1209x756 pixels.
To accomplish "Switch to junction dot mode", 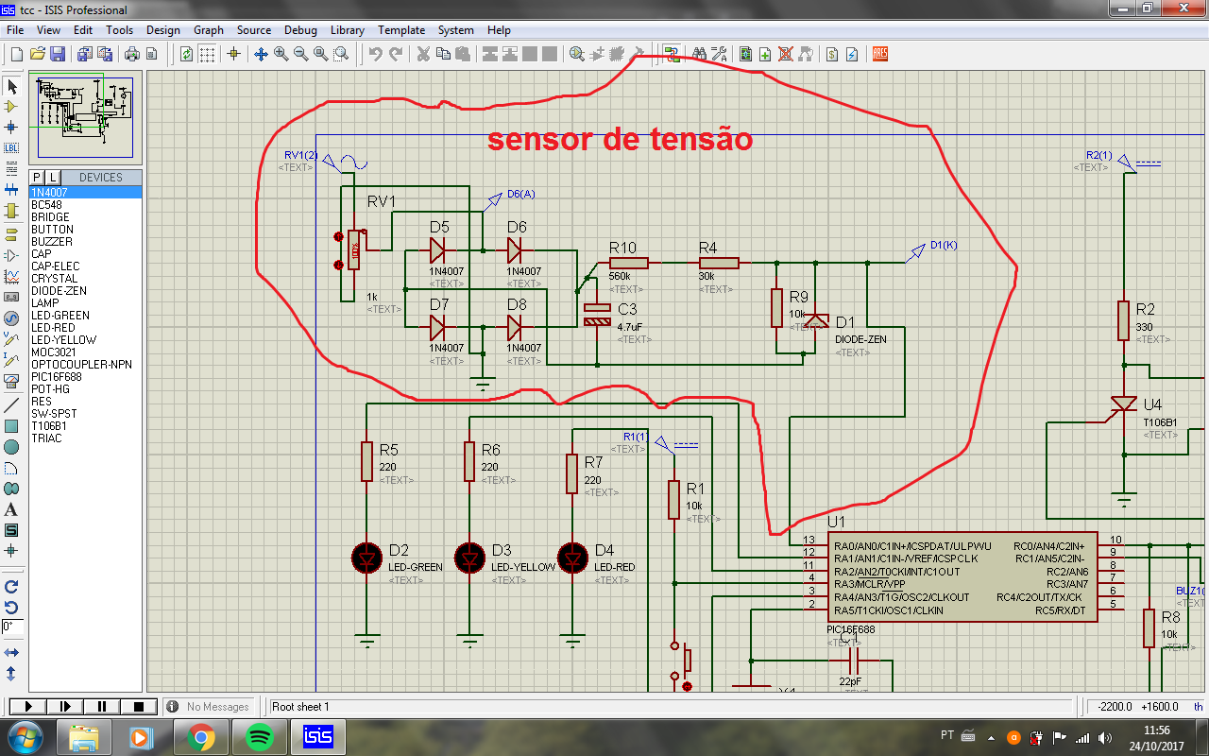I will (x=11, y=127).
